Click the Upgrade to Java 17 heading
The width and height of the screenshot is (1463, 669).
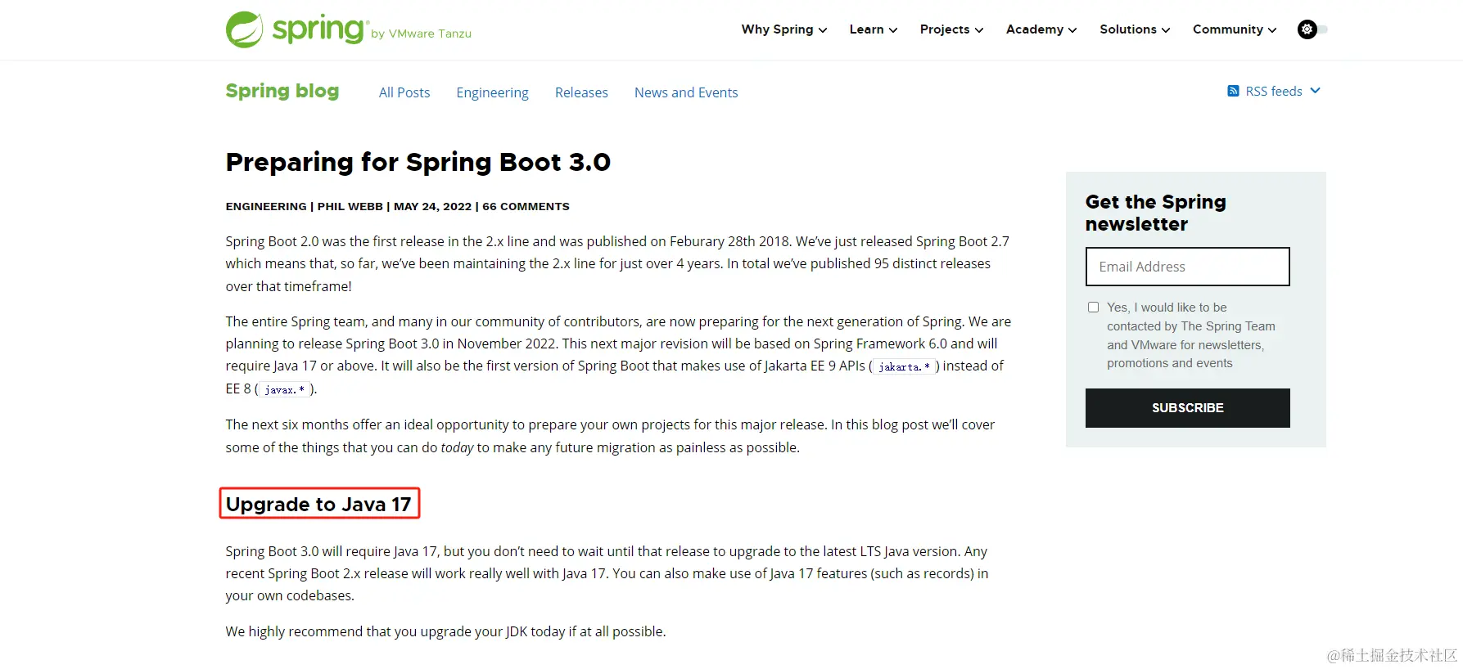click(318, 504)
